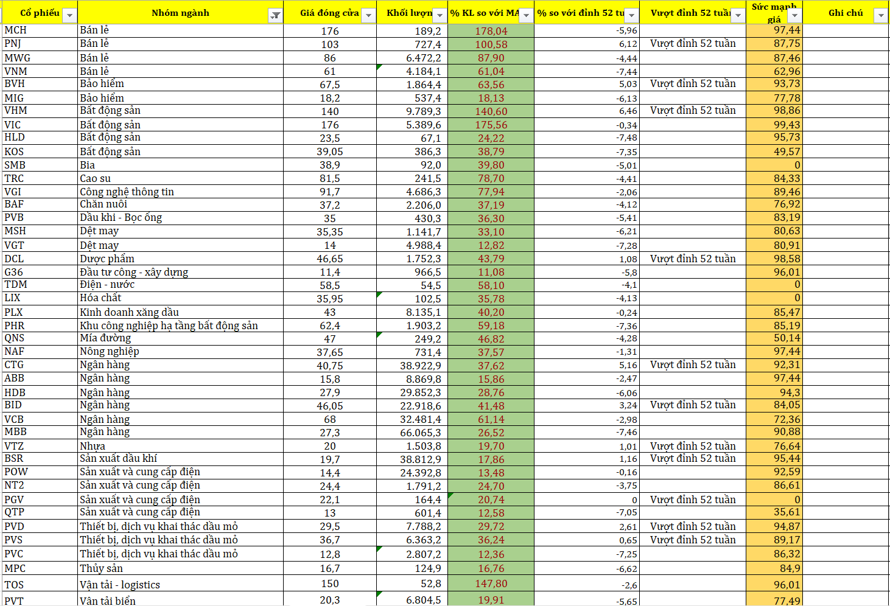
Task: Open the Cổ phiếu column filter dropdown
Action: pos(69,16)
